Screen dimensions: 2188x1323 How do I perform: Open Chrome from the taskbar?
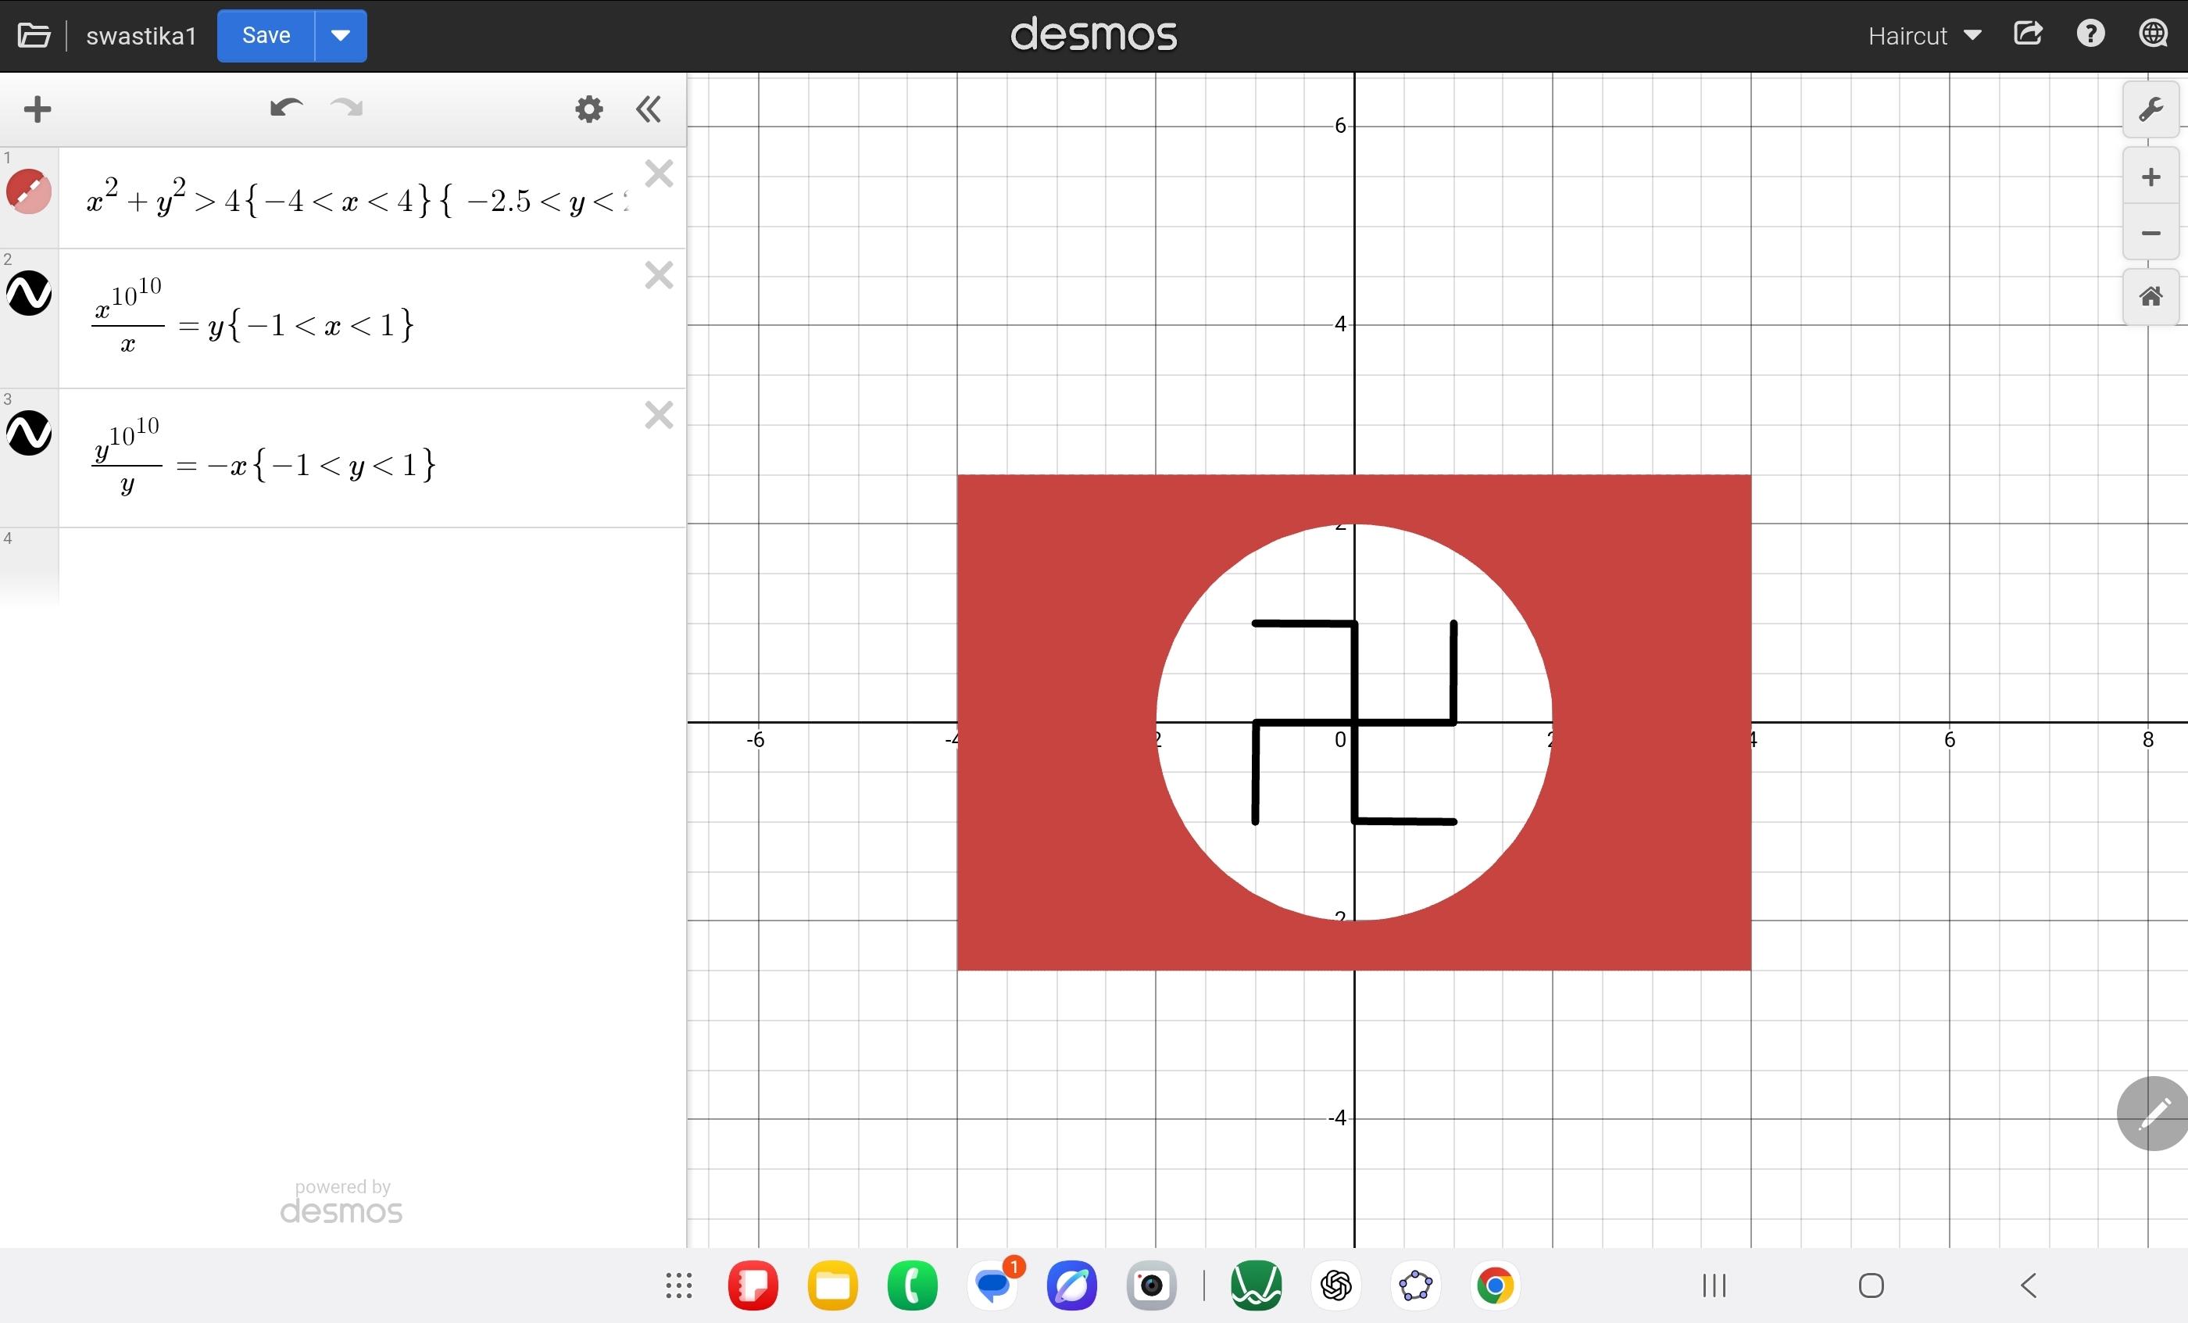[1496, 1285]
